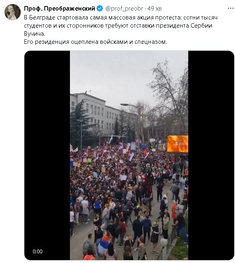Click the sentence Его резиденция оцеплена войсками
This screenshot has width=235, height=263.
[96, 42]
